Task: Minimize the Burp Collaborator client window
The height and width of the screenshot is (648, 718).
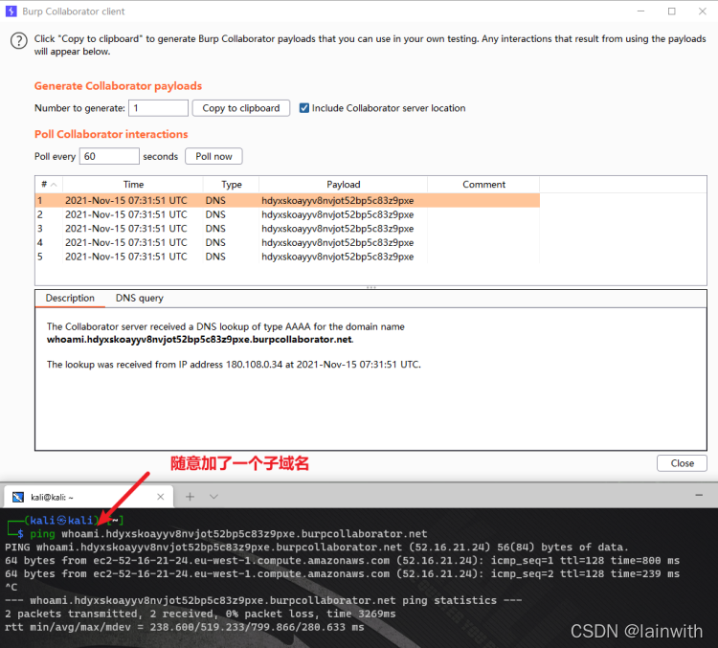Action: coord(640,11)
